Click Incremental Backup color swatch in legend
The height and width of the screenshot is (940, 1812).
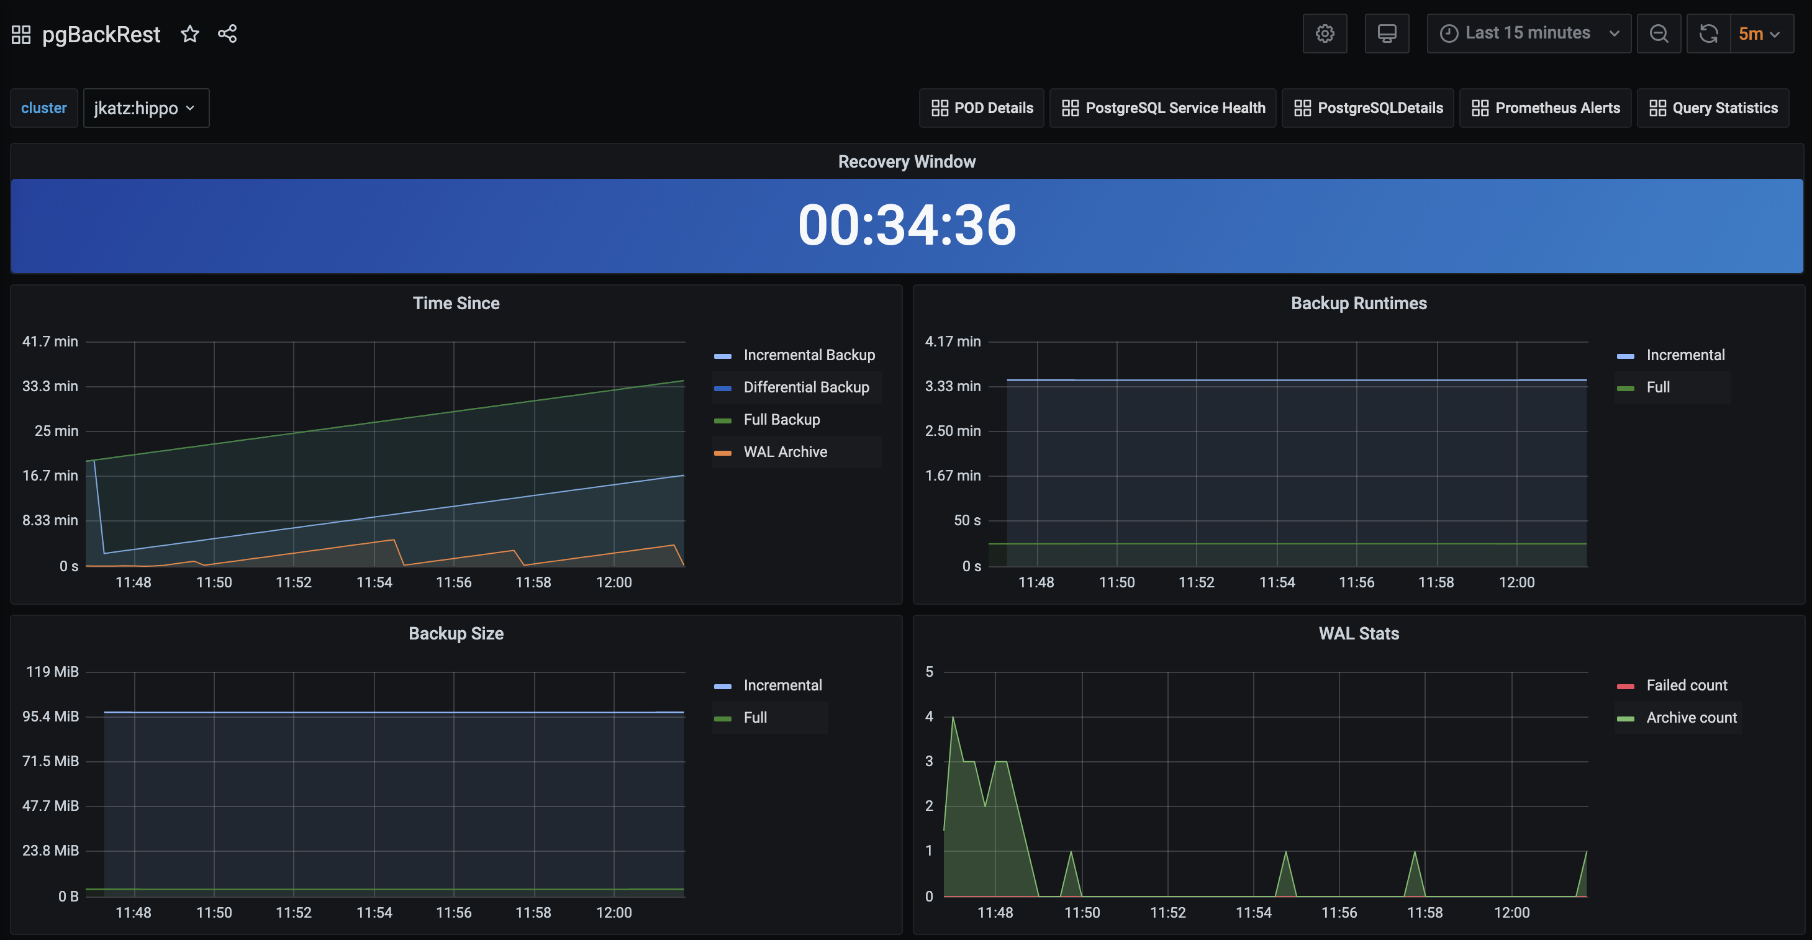722,356
